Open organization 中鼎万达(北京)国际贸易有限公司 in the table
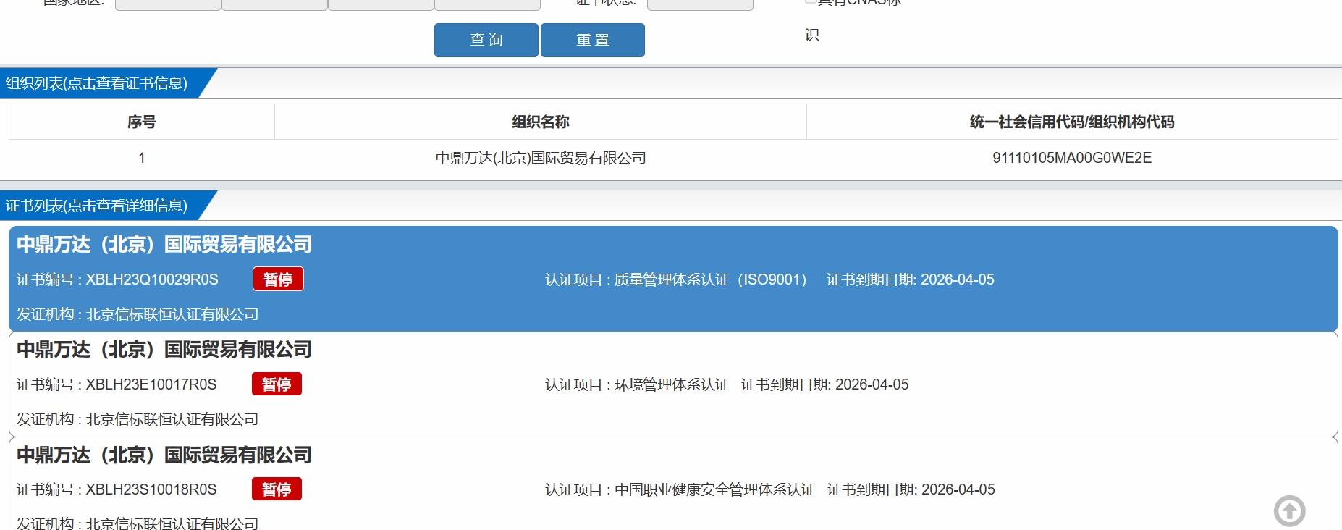Image resolution: width=1342 pixels, height=530 pixels. coord(541,158)
